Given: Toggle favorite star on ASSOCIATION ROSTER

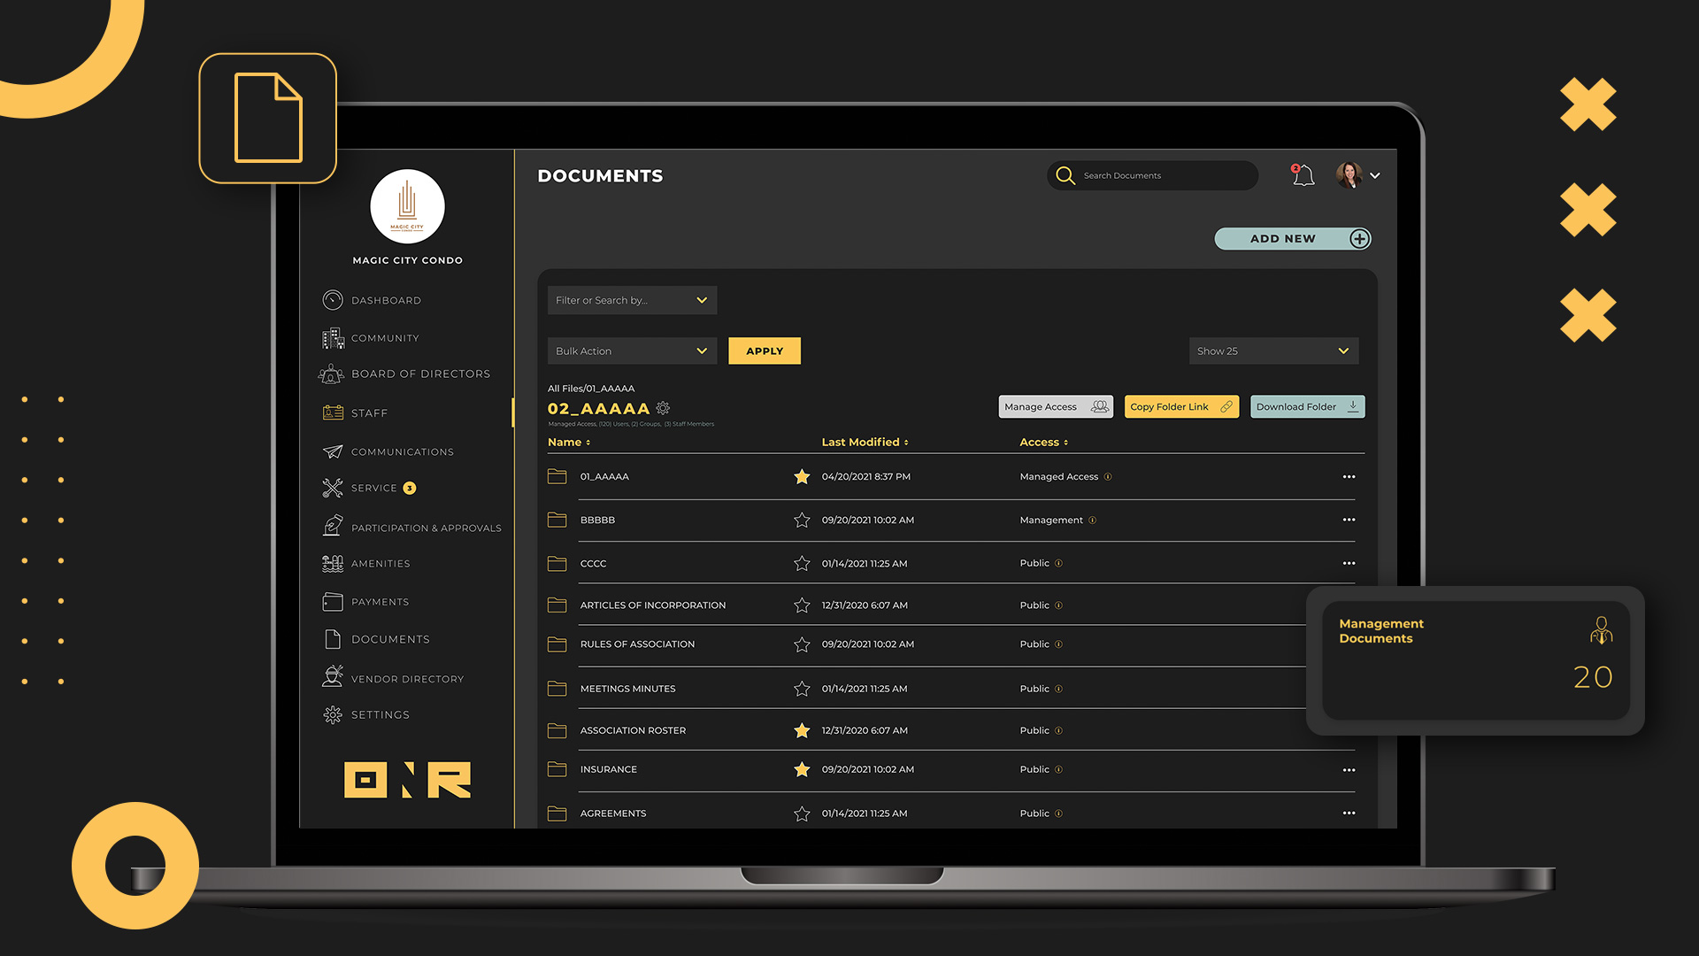Looking at the screenshot, I should [x=801, y=729].
